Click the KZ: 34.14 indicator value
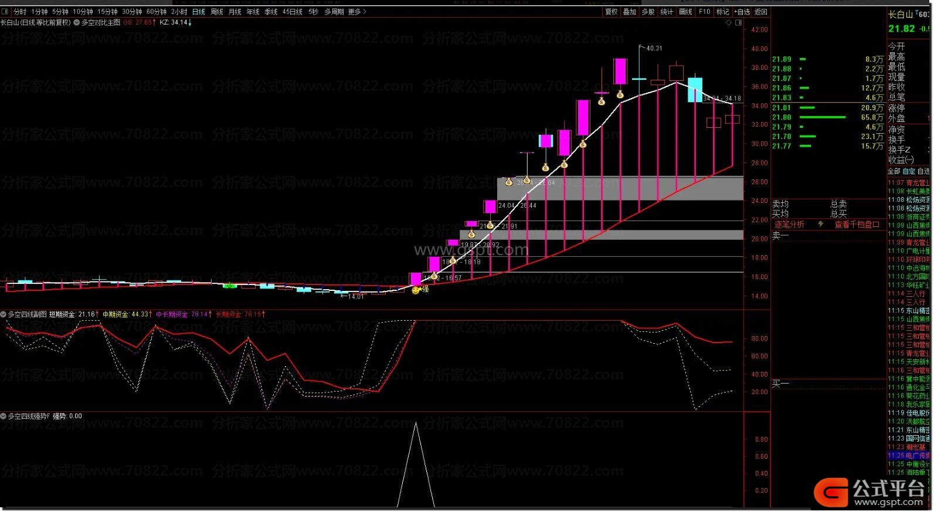 175,22
